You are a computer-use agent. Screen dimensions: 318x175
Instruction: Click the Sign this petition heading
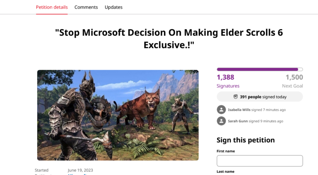point(245,140)
